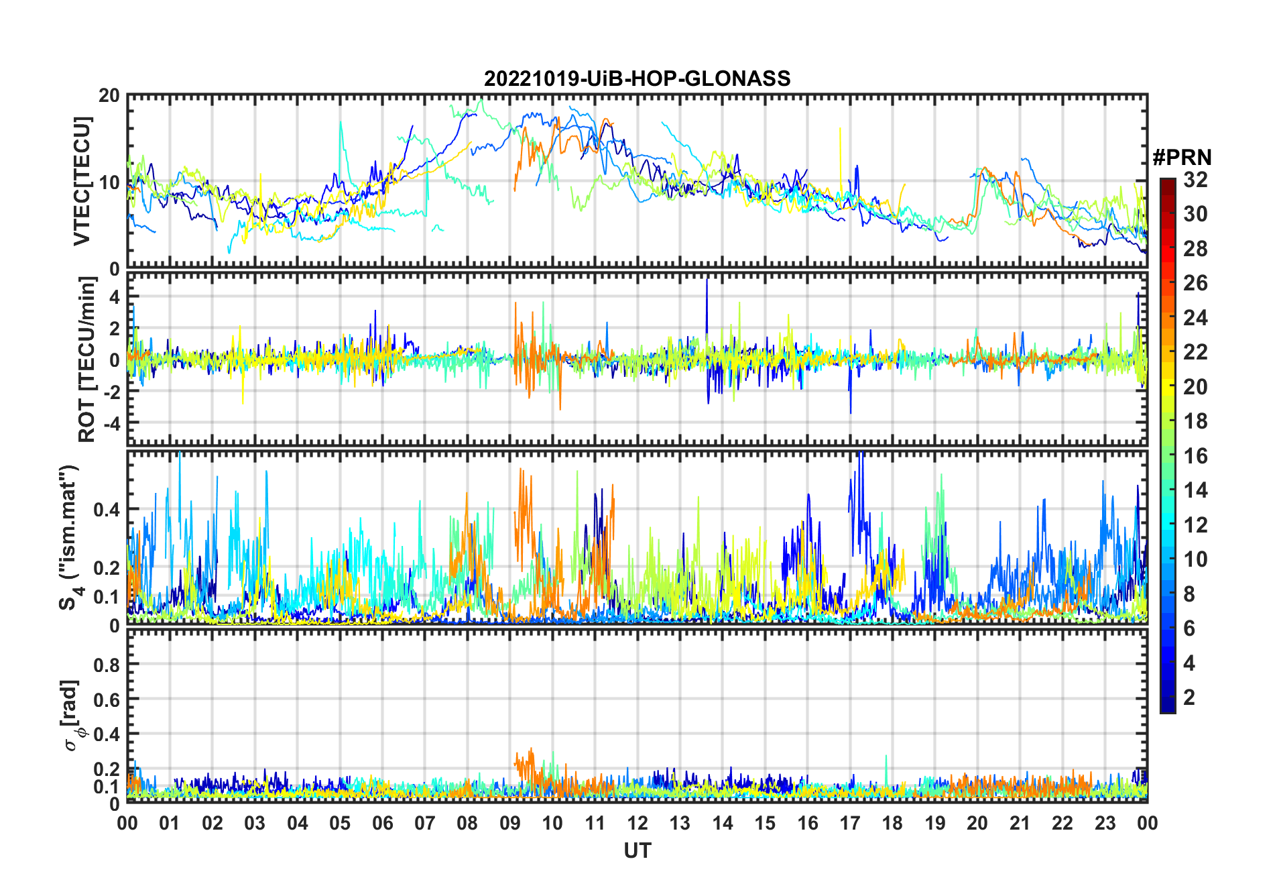This screenshot has width=1275, height=892.
Task: Pick colorbar tick label 22
Action: pyautogui.click(x=1195, y=351)
